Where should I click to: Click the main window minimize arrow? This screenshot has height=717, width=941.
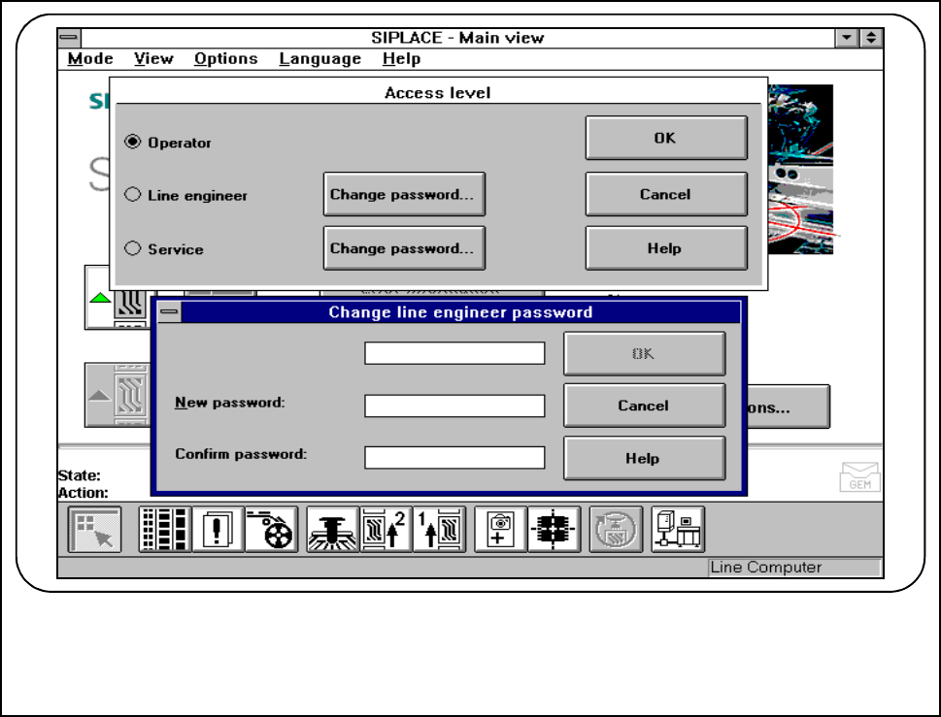point(846,38)
